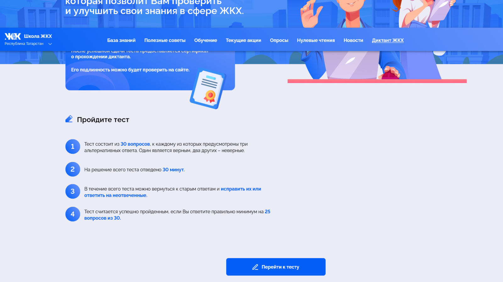This screenshot has height=282, width=503.
Task: Click the number 4 step circle
Action: 73,214
